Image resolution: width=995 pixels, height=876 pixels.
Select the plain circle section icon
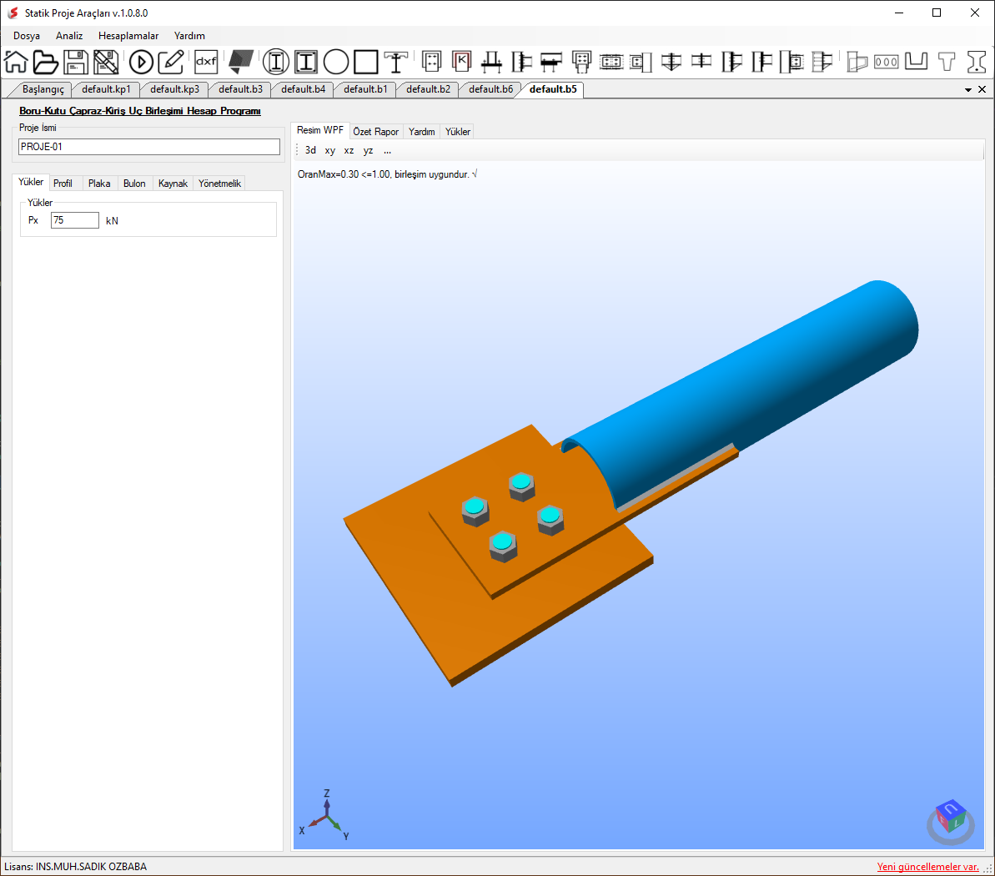(336, 62)
